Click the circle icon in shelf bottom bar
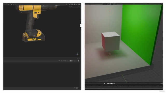 [x=75, y=88]
